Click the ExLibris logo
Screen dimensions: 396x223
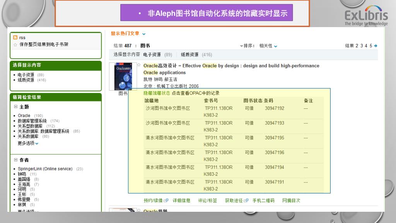tap(366, 15)
